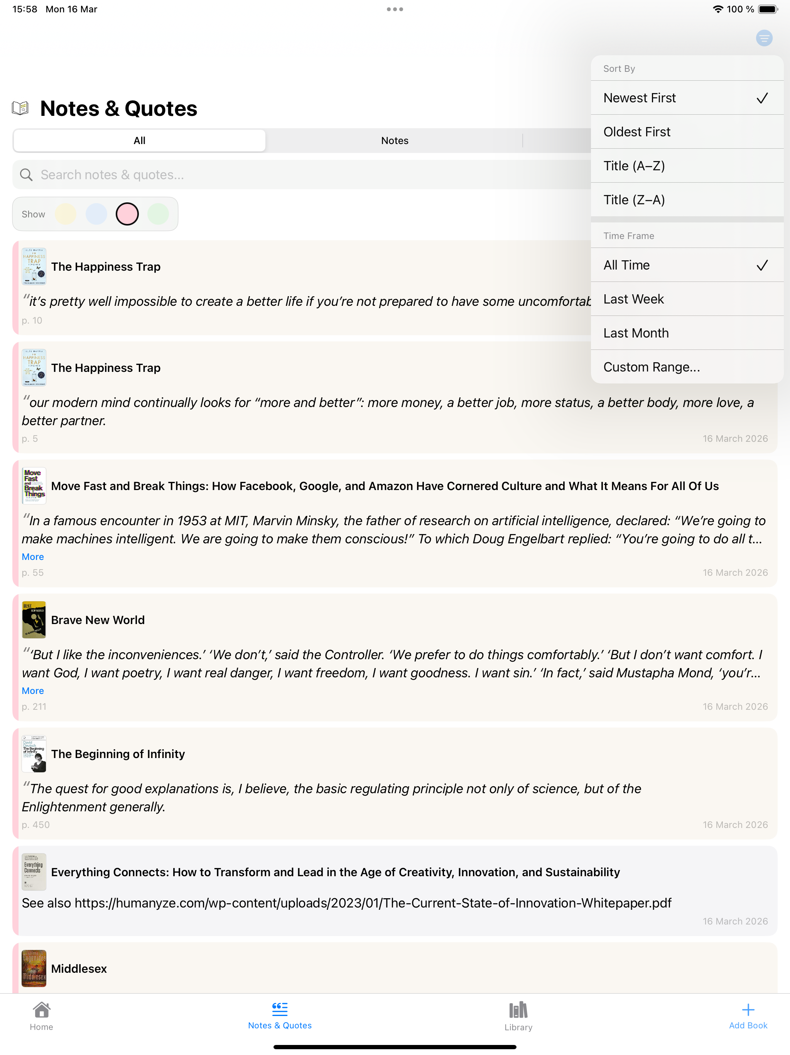Tap the ellipsis icon in the status bar

point(395,8)
